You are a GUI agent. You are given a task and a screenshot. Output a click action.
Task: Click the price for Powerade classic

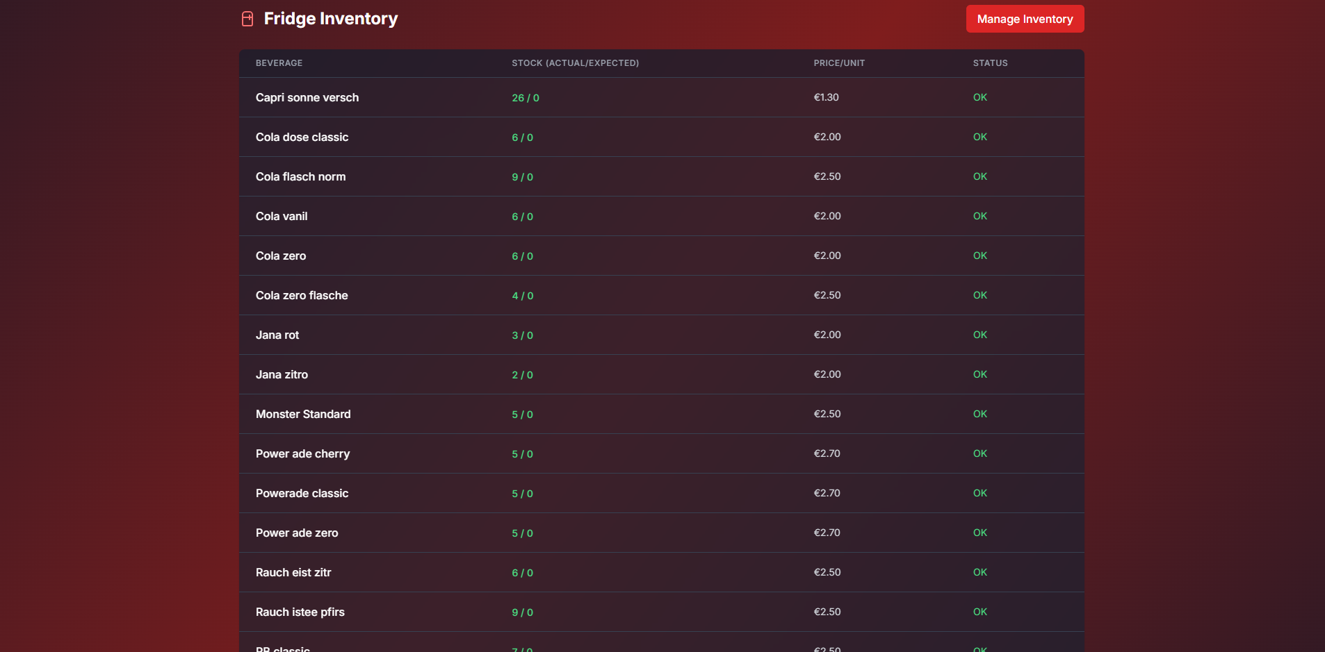pyautogui.click(x=827, y=493)
